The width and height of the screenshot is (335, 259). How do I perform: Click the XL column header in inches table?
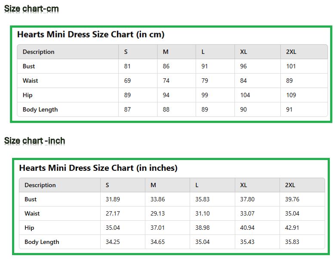[x=244, y=185]
